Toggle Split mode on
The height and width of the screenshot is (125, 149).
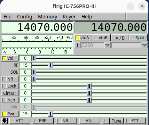(139, 38)
